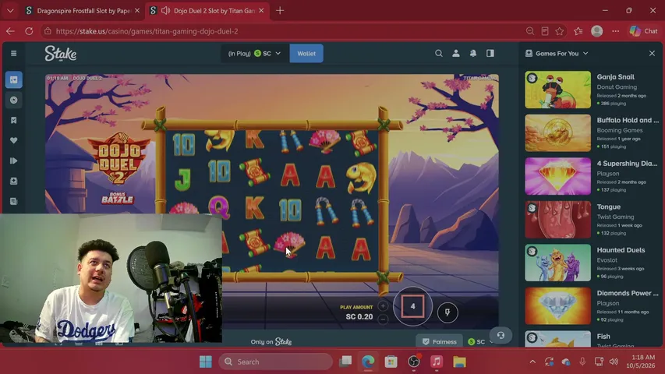
Task: Open Copilot Chat
Action: pos(644,31)
